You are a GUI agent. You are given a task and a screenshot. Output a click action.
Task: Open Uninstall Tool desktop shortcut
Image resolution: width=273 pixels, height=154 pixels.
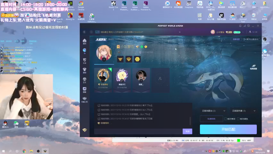pyautogui.click(x=243, y=18)
